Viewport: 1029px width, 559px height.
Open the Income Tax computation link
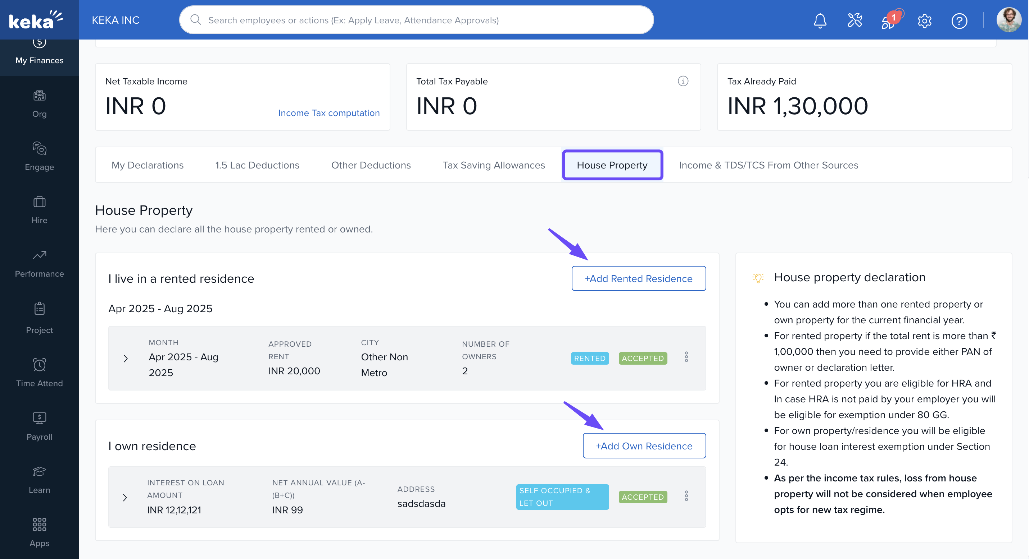point(328,113)
